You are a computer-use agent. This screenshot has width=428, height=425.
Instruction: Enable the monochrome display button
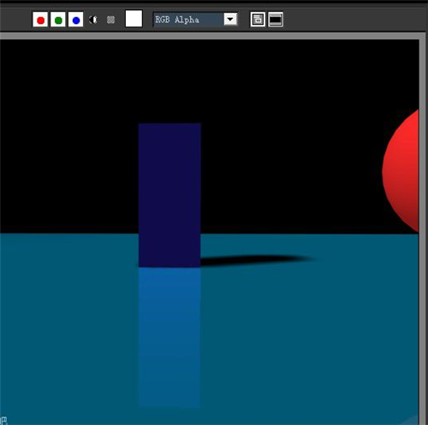[110, 20]
